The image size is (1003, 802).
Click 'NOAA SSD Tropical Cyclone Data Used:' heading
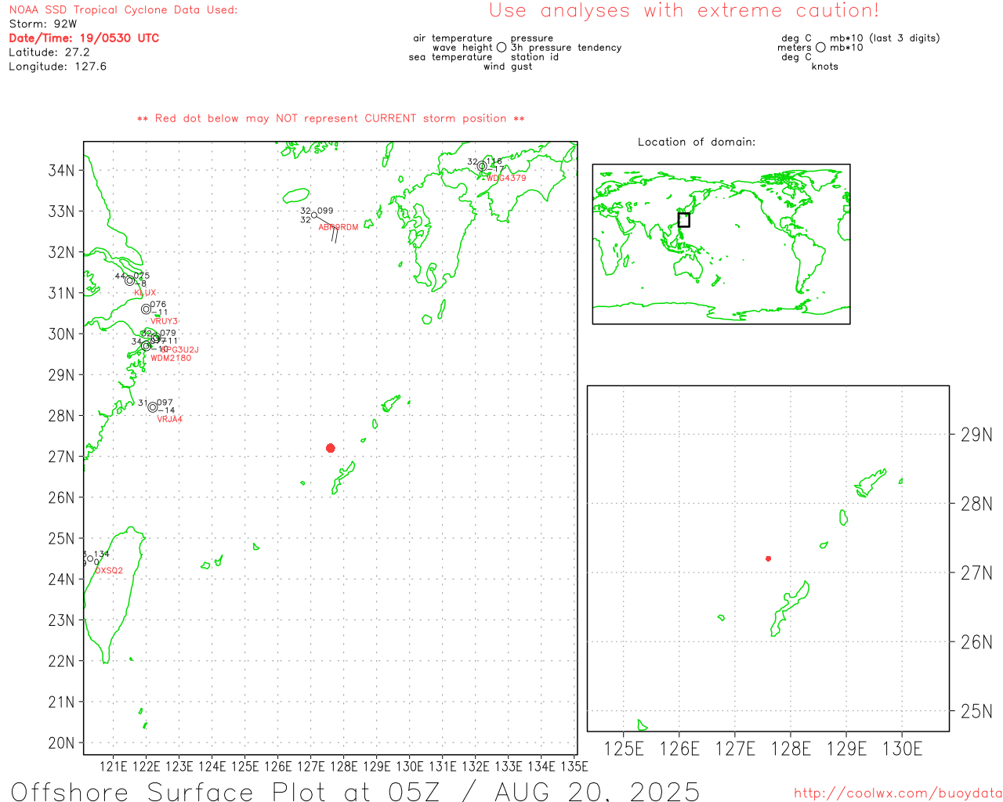point(123,10)
